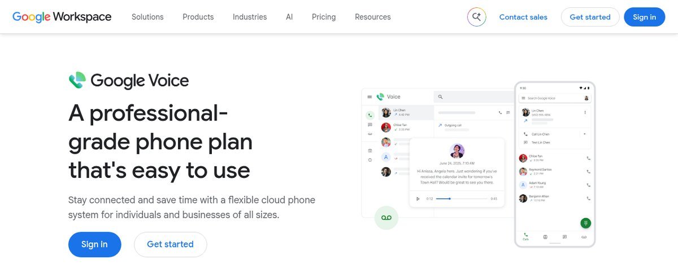Click the blue Sign in button under the headline
Image resolution: width=678 pixels, height=270 pixels.
point(94,245)
